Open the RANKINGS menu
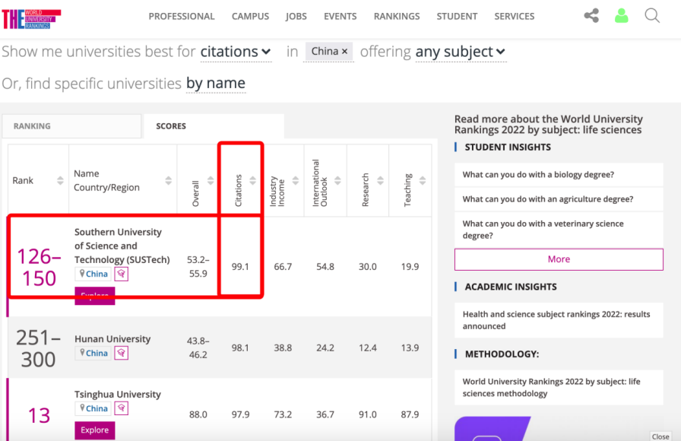681x441 pixels. (397, 17)
